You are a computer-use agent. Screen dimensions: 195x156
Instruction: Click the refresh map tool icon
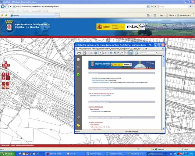pyautogui.click(x=8, y=87)
